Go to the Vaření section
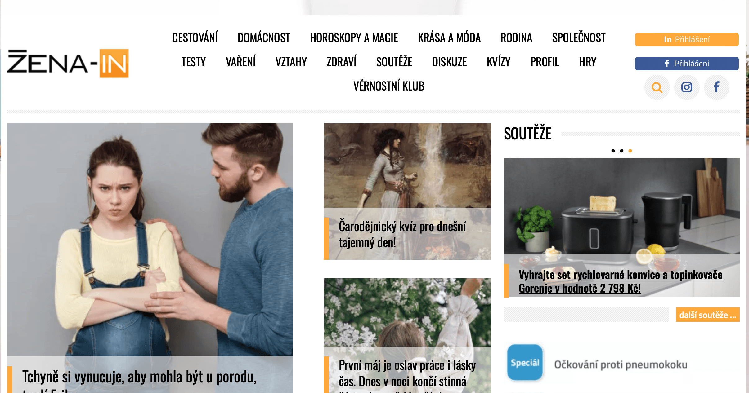749x393 pixels. [240, 62]
